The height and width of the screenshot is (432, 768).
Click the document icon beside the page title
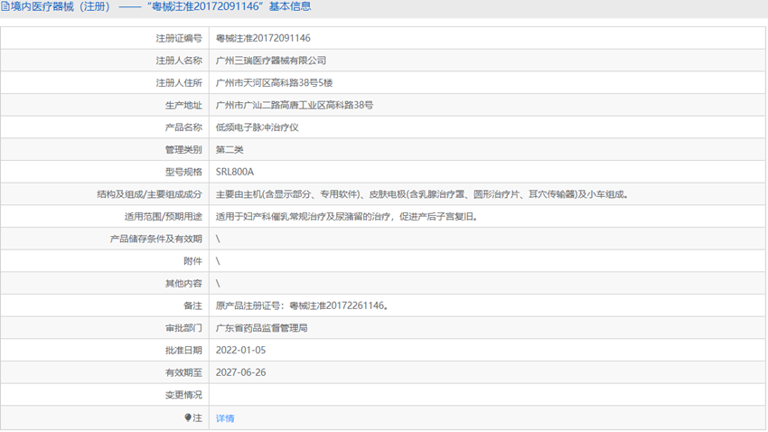[5, 6]
